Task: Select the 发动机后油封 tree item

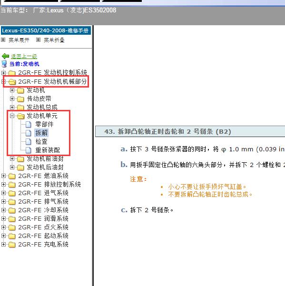Action: click(45, 167)
